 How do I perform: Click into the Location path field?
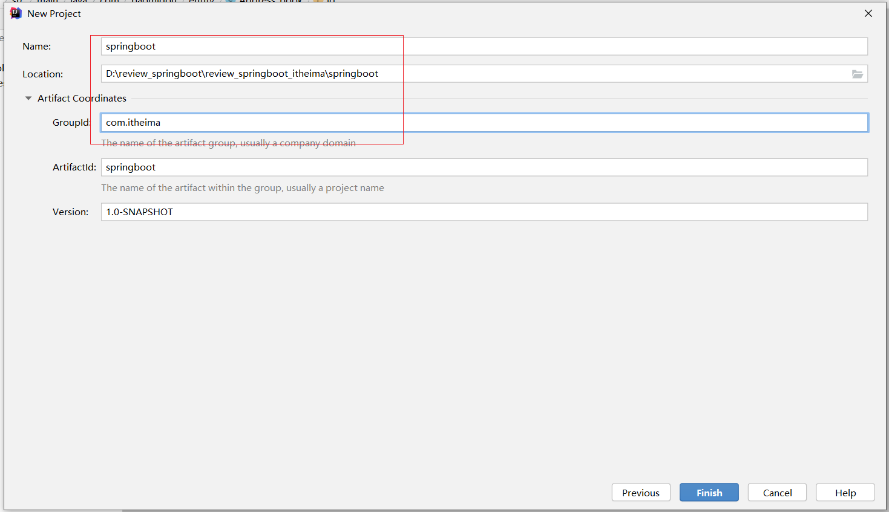(472, 74)
